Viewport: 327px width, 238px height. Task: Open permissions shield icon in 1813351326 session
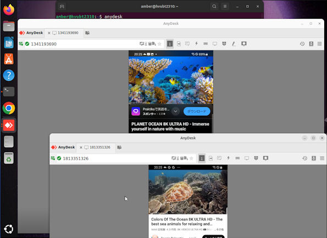coord(256,158)
